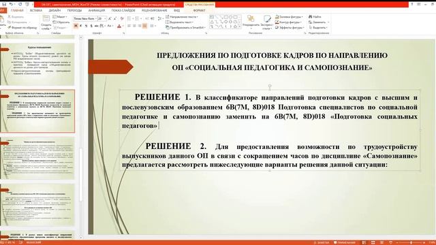
Task: Open Упорядочить (Arrange) menu
Action: pyautogui.click(x=251, y=22)
